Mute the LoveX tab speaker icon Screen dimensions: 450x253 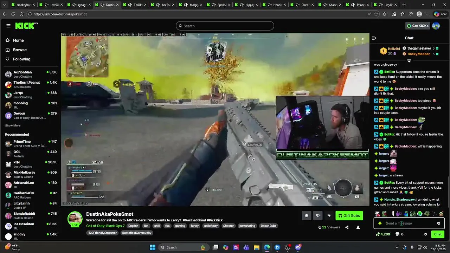pyautogui.click(x=46, y=5)
